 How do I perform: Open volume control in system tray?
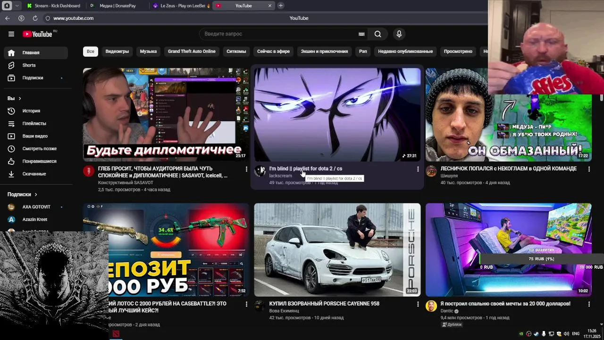click(x=566, y=334)
